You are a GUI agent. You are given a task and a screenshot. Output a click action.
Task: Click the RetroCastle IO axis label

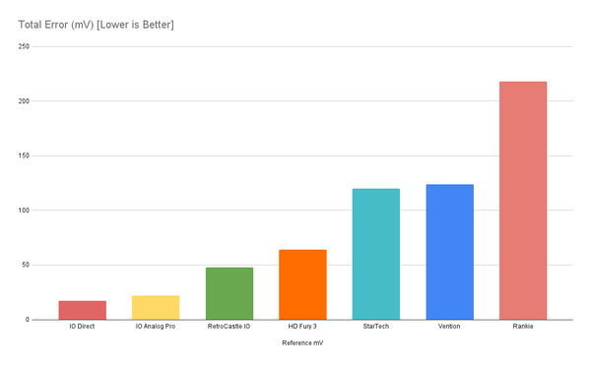[x=229, y=327]
